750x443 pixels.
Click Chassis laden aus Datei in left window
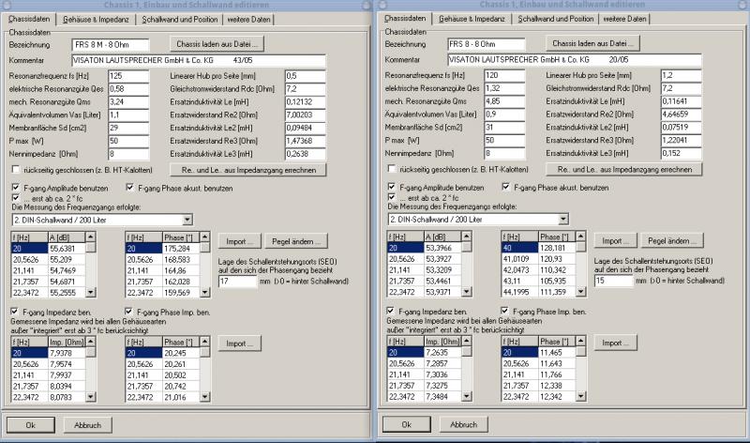217,44
